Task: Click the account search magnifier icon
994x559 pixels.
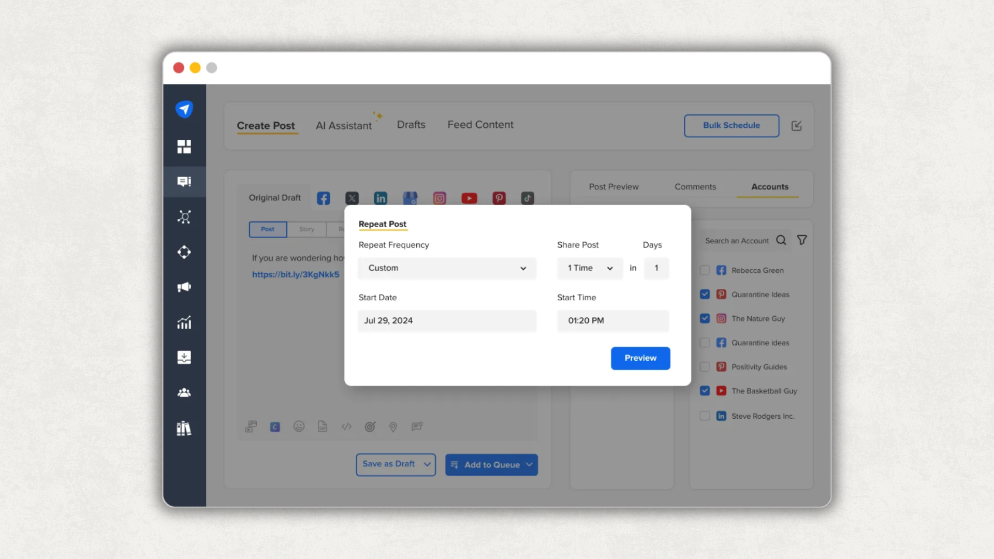Action: tap(781, 240)
